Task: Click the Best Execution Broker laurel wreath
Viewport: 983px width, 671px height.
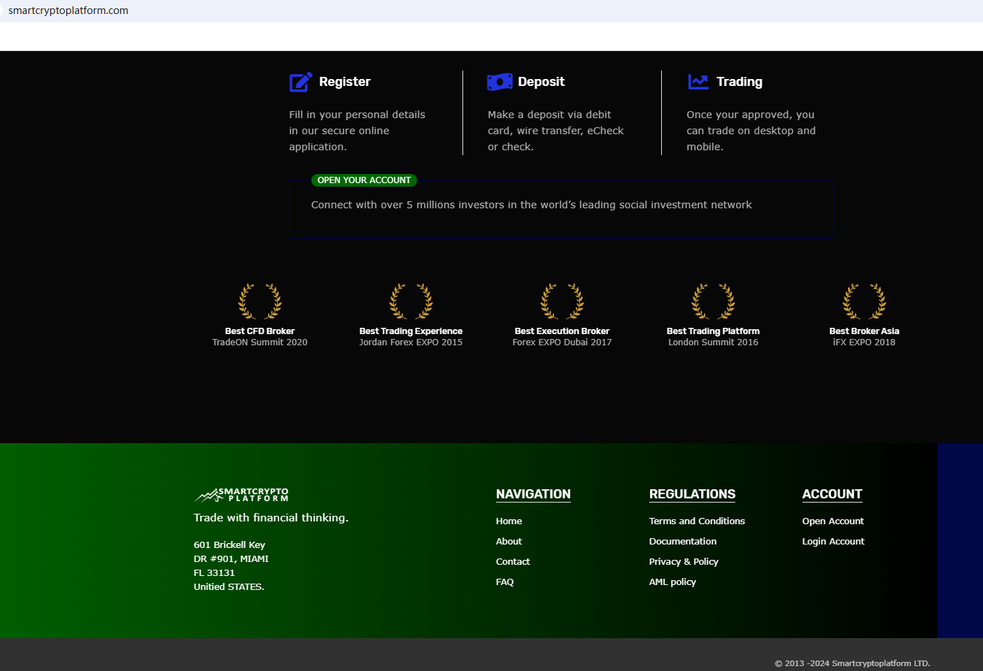Action: 562,301
